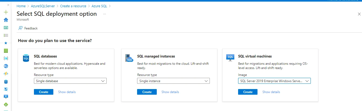The width and height of the screenshot is (362, 111).
Task: Click the Feedback person icon
Action: (21, 28)
